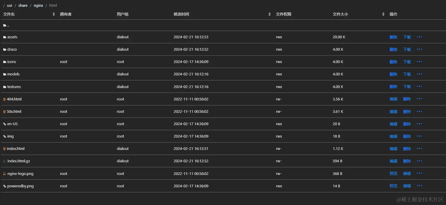The height and width of the screenshot is (205, 446).
Task: Click the assets folder icon
Action: pos(4,37)
